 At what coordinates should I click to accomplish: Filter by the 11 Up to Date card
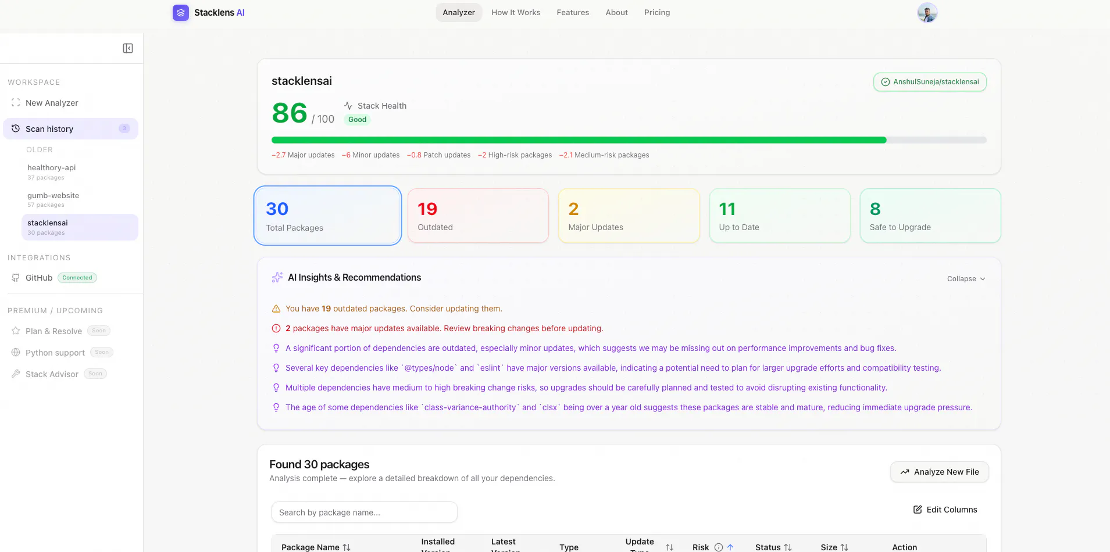tap(780, 216)
